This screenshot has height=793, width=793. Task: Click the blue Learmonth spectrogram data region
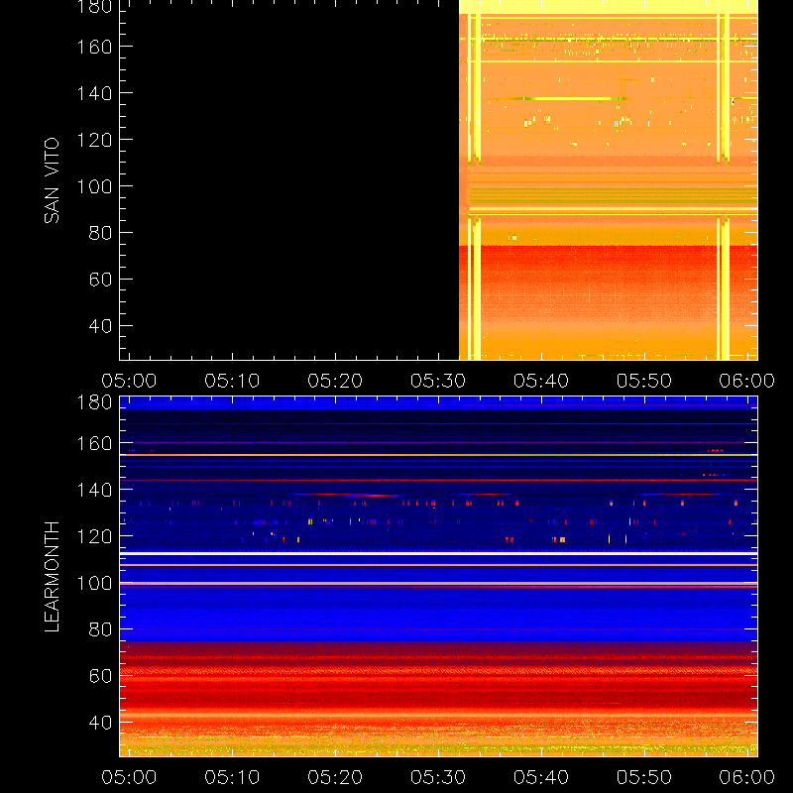pos(438,577)
